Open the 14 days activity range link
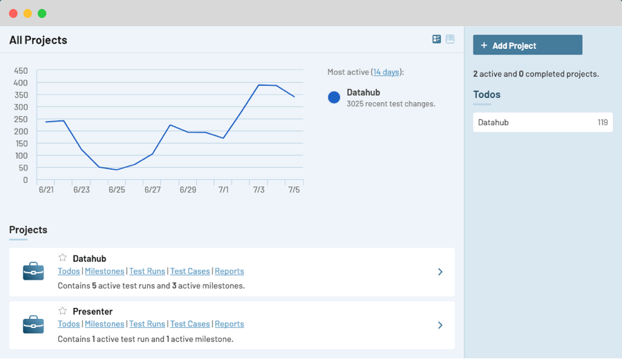622x359 pixels. [386, 72]
